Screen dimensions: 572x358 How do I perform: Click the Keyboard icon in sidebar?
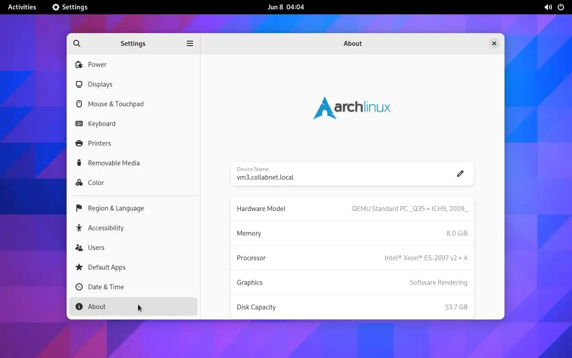pos(79,124)
